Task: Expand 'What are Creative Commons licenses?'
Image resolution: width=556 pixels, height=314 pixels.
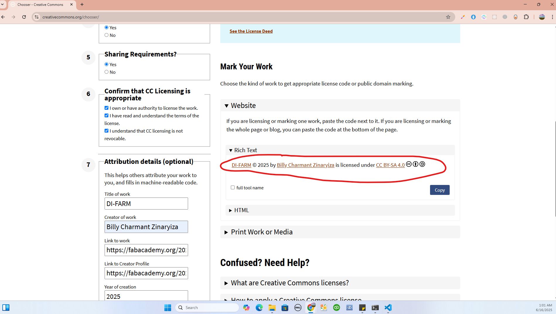Action: tap(340, 283)
